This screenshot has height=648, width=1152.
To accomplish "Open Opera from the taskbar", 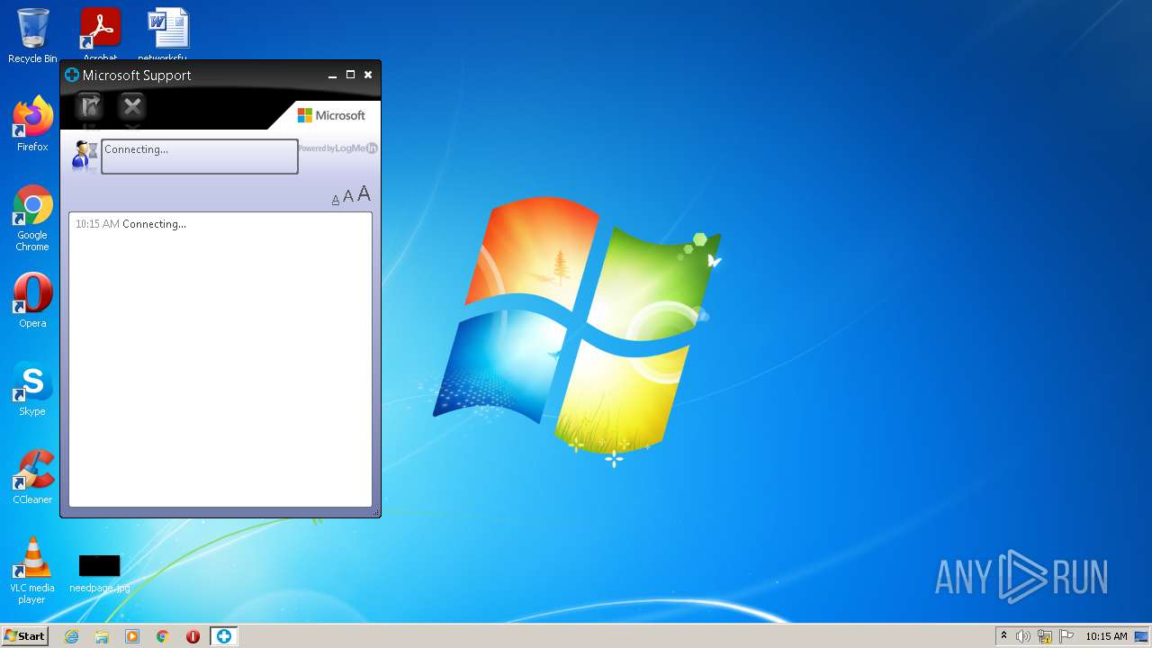I will pyautogui.click(x=193, y=636).
